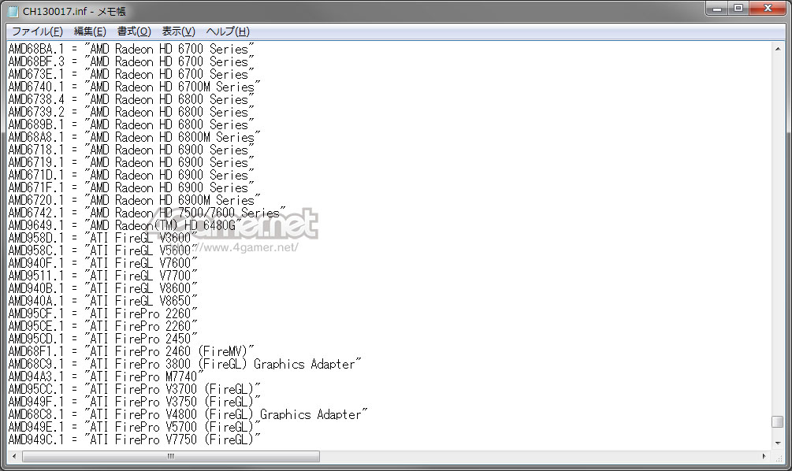The height and width of the screenshot is (471, 792).
Task: Click the horizontal scrollbar right arrow
Action: [x=764, y=456]
